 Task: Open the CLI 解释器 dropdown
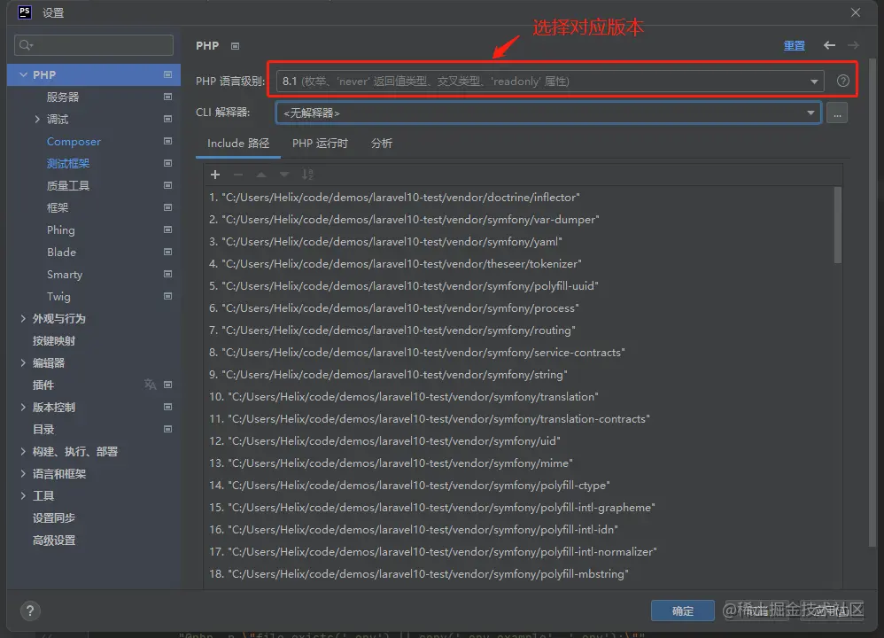pyautogui.click(x=548, y=113)
